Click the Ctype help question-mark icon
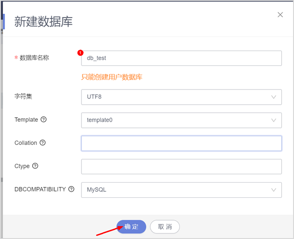The image size is (294, 239). pyautogui.click(x=36, y=166)
